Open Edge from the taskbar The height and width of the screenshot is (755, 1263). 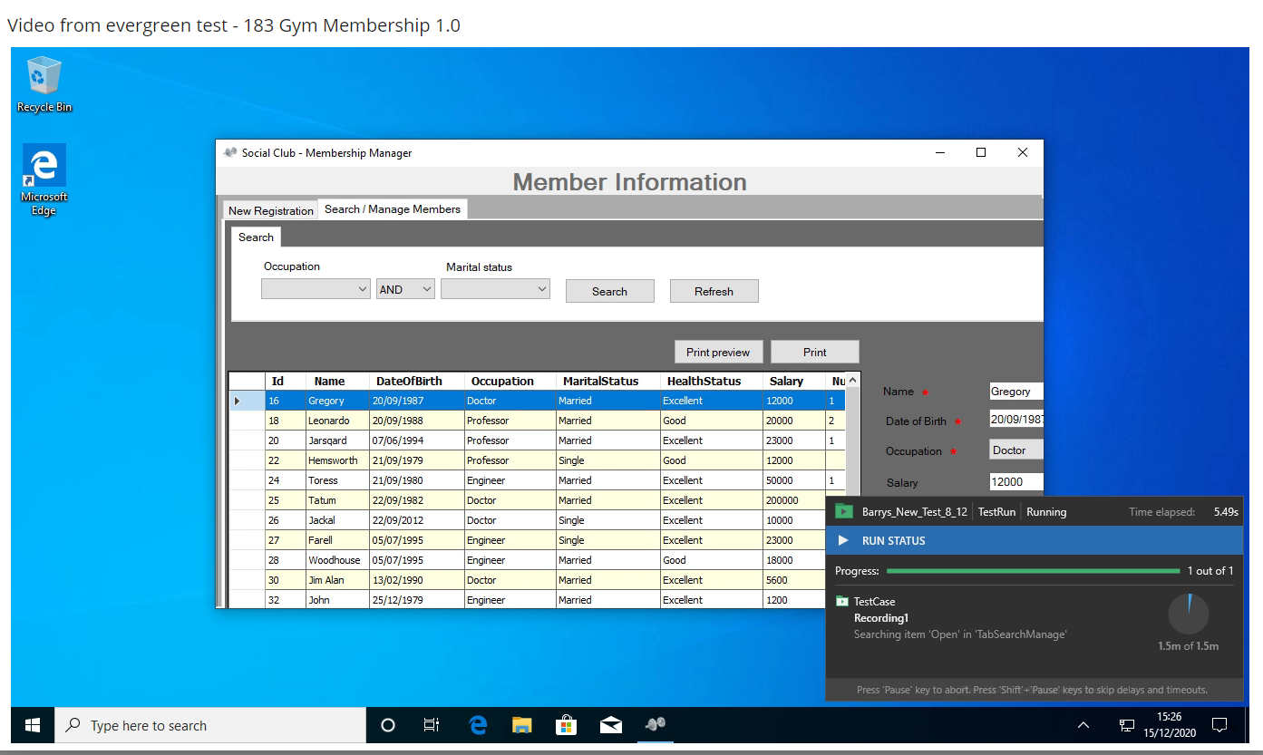[x=478, y=725]
